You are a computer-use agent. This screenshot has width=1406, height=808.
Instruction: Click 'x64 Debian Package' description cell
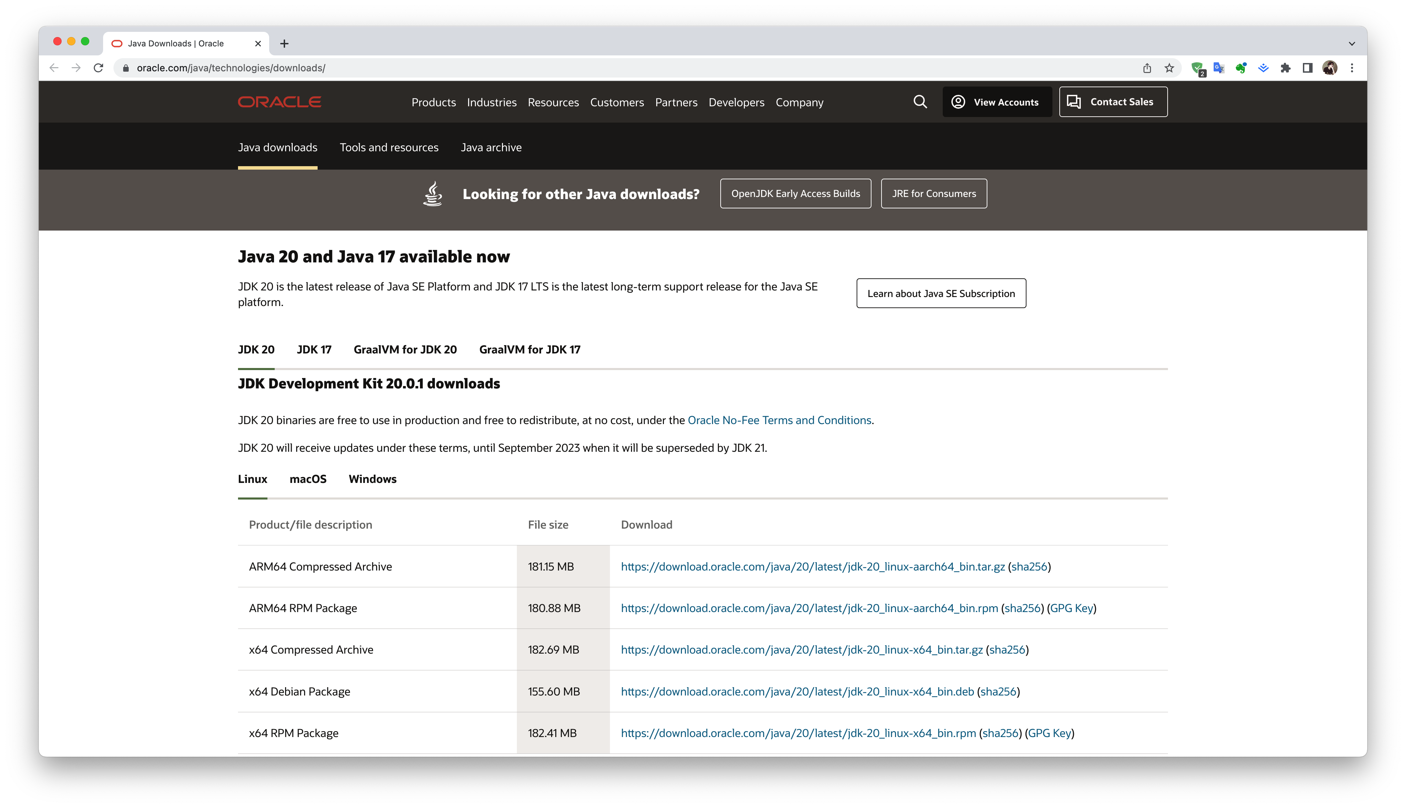[x=377, y=691]
